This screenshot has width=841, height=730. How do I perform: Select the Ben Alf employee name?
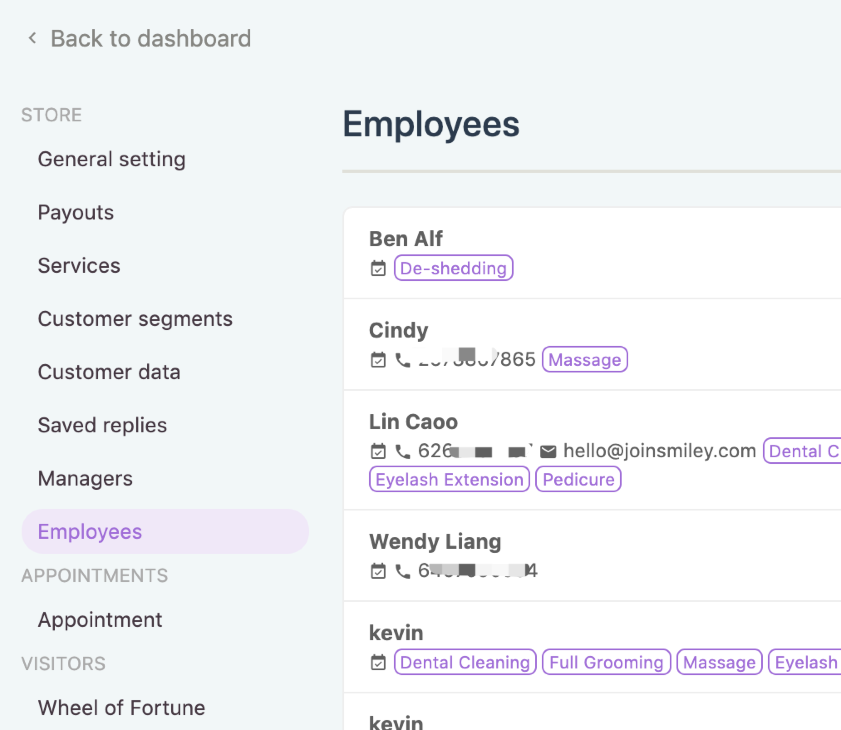(406, 239)
